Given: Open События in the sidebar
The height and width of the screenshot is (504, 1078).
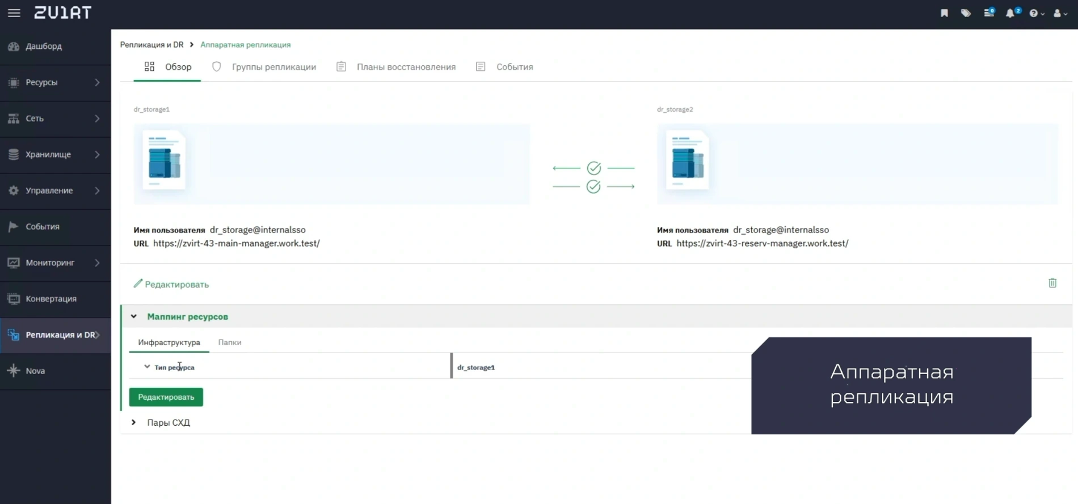Looking at the screenshot, I should click(x=56, y=227).
